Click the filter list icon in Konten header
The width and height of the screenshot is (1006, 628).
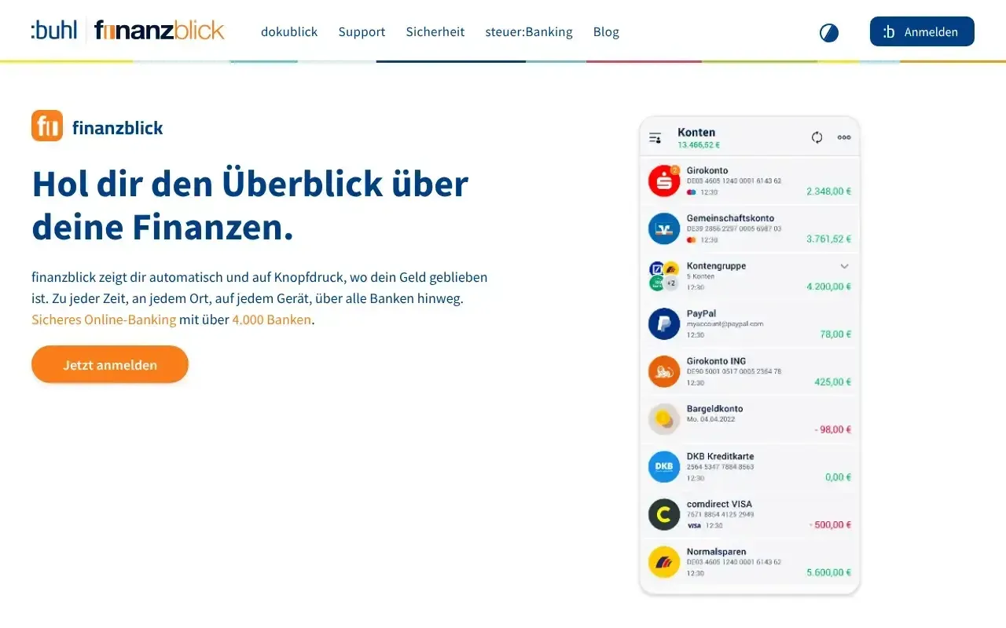tap(655, 137)
